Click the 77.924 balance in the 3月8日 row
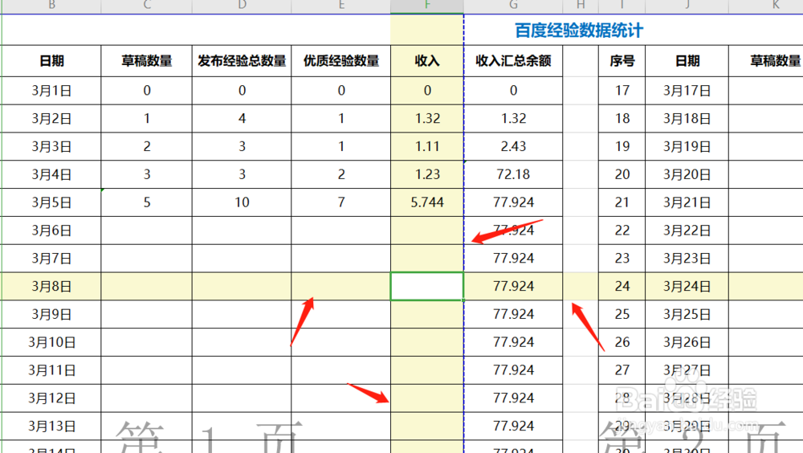803x453 pixels. [x=513, y=287]
